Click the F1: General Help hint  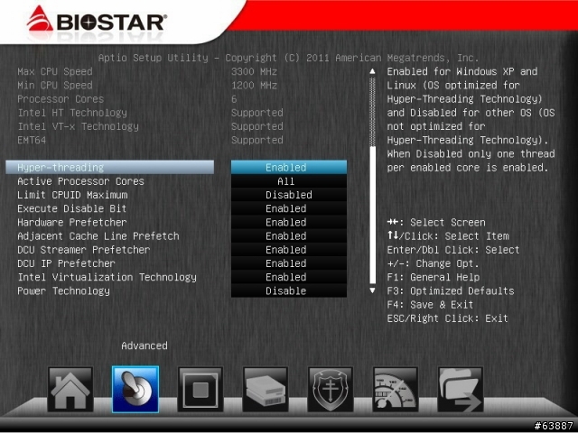pos(433,277)
